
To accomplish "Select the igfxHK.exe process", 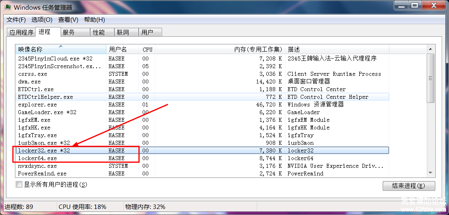I will [202, 127].
